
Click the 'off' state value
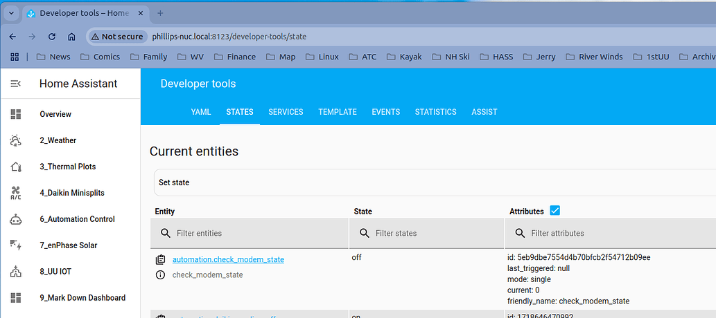click(x=357, y=257)
